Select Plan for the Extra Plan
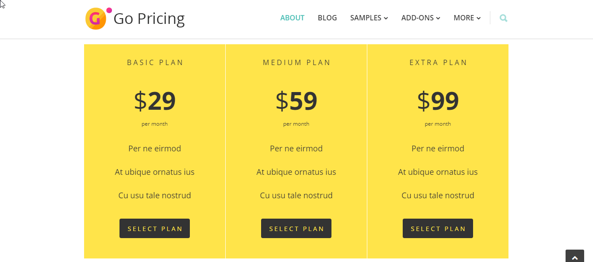This screenshot has width=593, height=262. pyautogui.click(x=438, y=228)
